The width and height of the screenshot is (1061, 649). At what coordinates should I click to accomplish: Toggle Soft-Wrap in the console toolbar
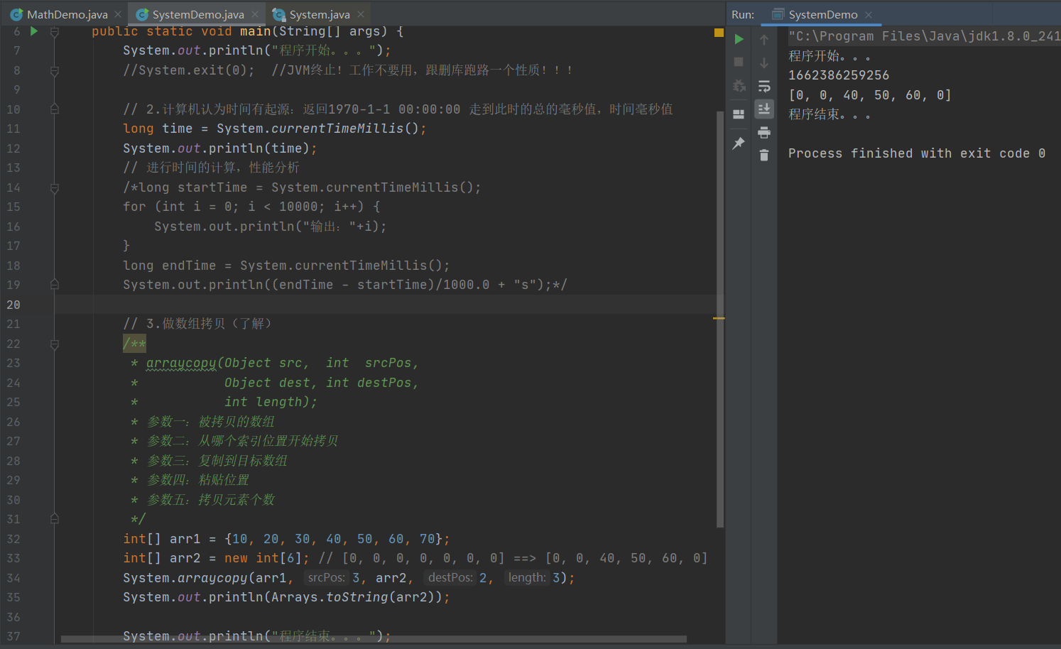[x=764, y=87]
